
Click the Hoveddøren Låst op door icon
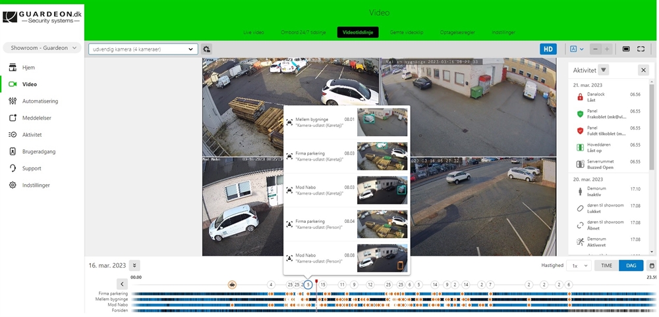(x=581, y=147)
